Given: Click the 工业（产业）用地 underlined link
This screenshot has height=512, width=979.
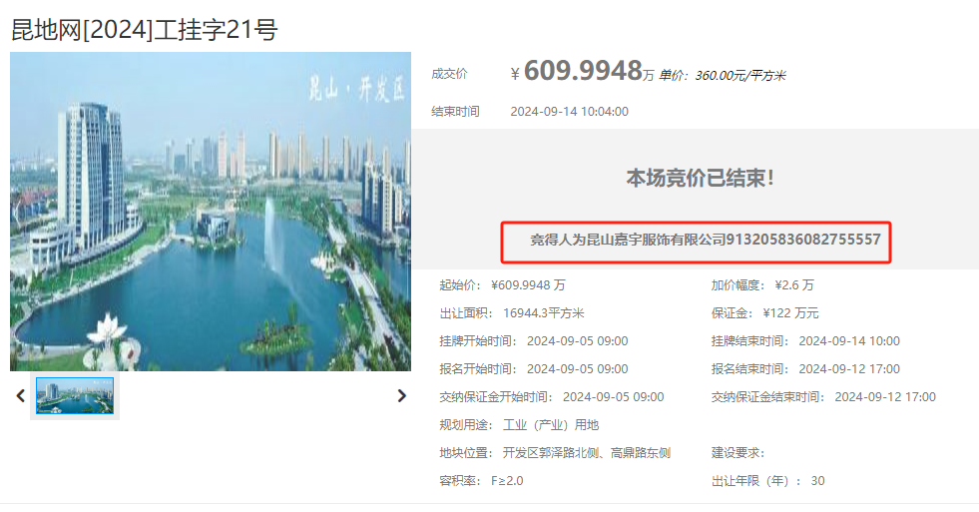Looking at the screenshot, I should pyautogui.click(x=551, y=425).
